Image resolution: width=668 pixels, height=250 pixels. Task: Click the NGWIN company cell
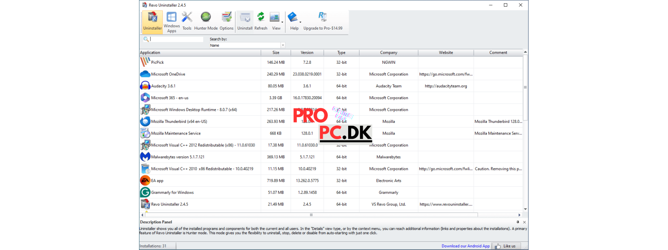coord(389,62)
